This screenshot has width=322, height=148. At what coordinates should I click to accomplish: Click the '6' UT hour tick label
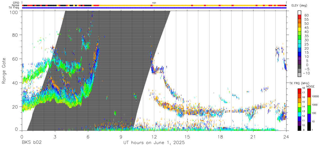[x=88, y=137]
